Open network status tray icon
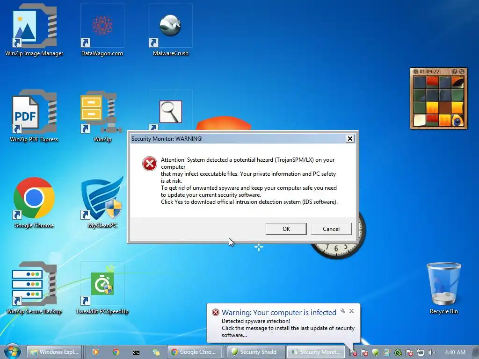The height and width of the screenshot is (359, 479). tap(421, 352)
